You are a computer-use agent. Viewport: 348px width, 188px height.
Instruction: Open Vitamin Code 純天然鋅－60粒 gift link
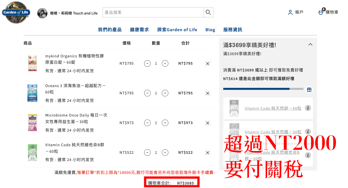273,108
